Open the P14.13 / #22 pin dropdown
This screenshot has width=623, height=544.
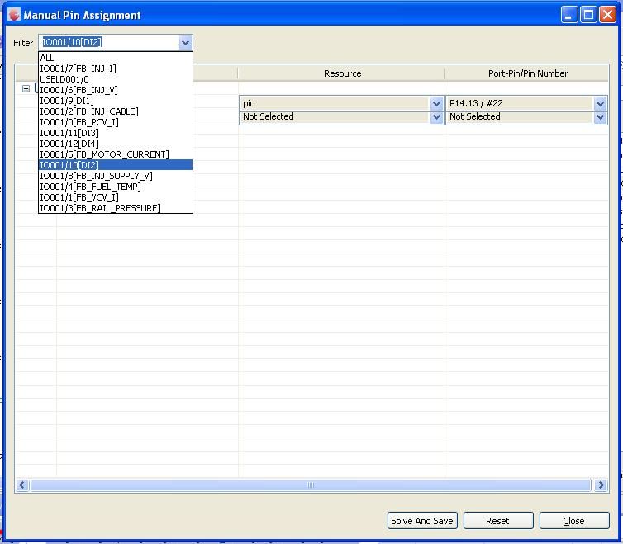tap(600, 104)
